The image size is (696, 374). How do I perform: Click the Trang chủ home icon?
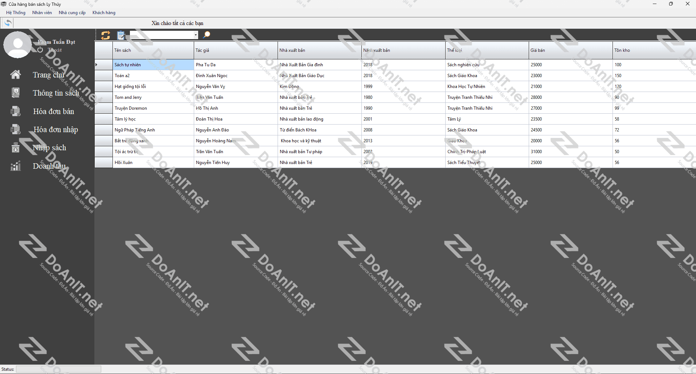[x=15, y=75]
